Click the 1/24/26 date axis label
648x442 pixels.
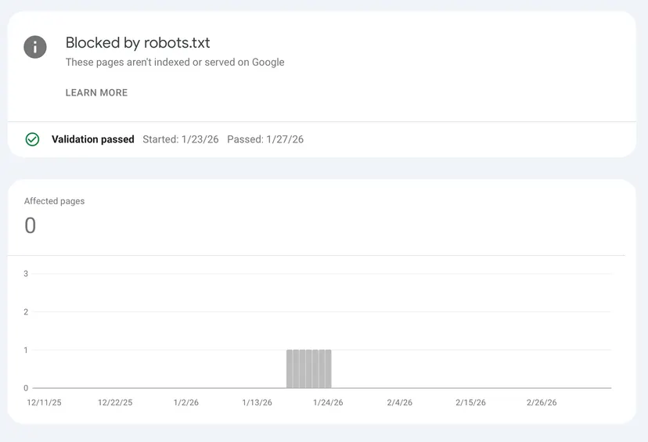328,403
